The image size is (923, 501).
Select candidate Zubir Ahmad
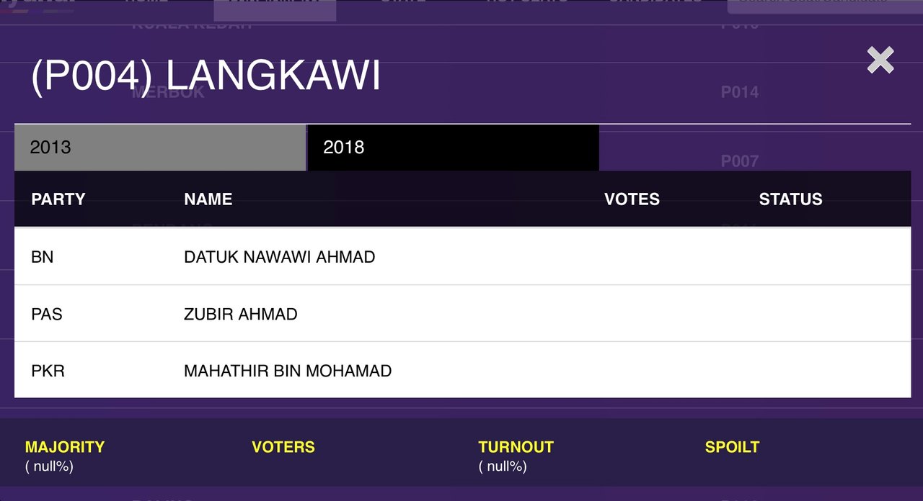coord(241,314)
